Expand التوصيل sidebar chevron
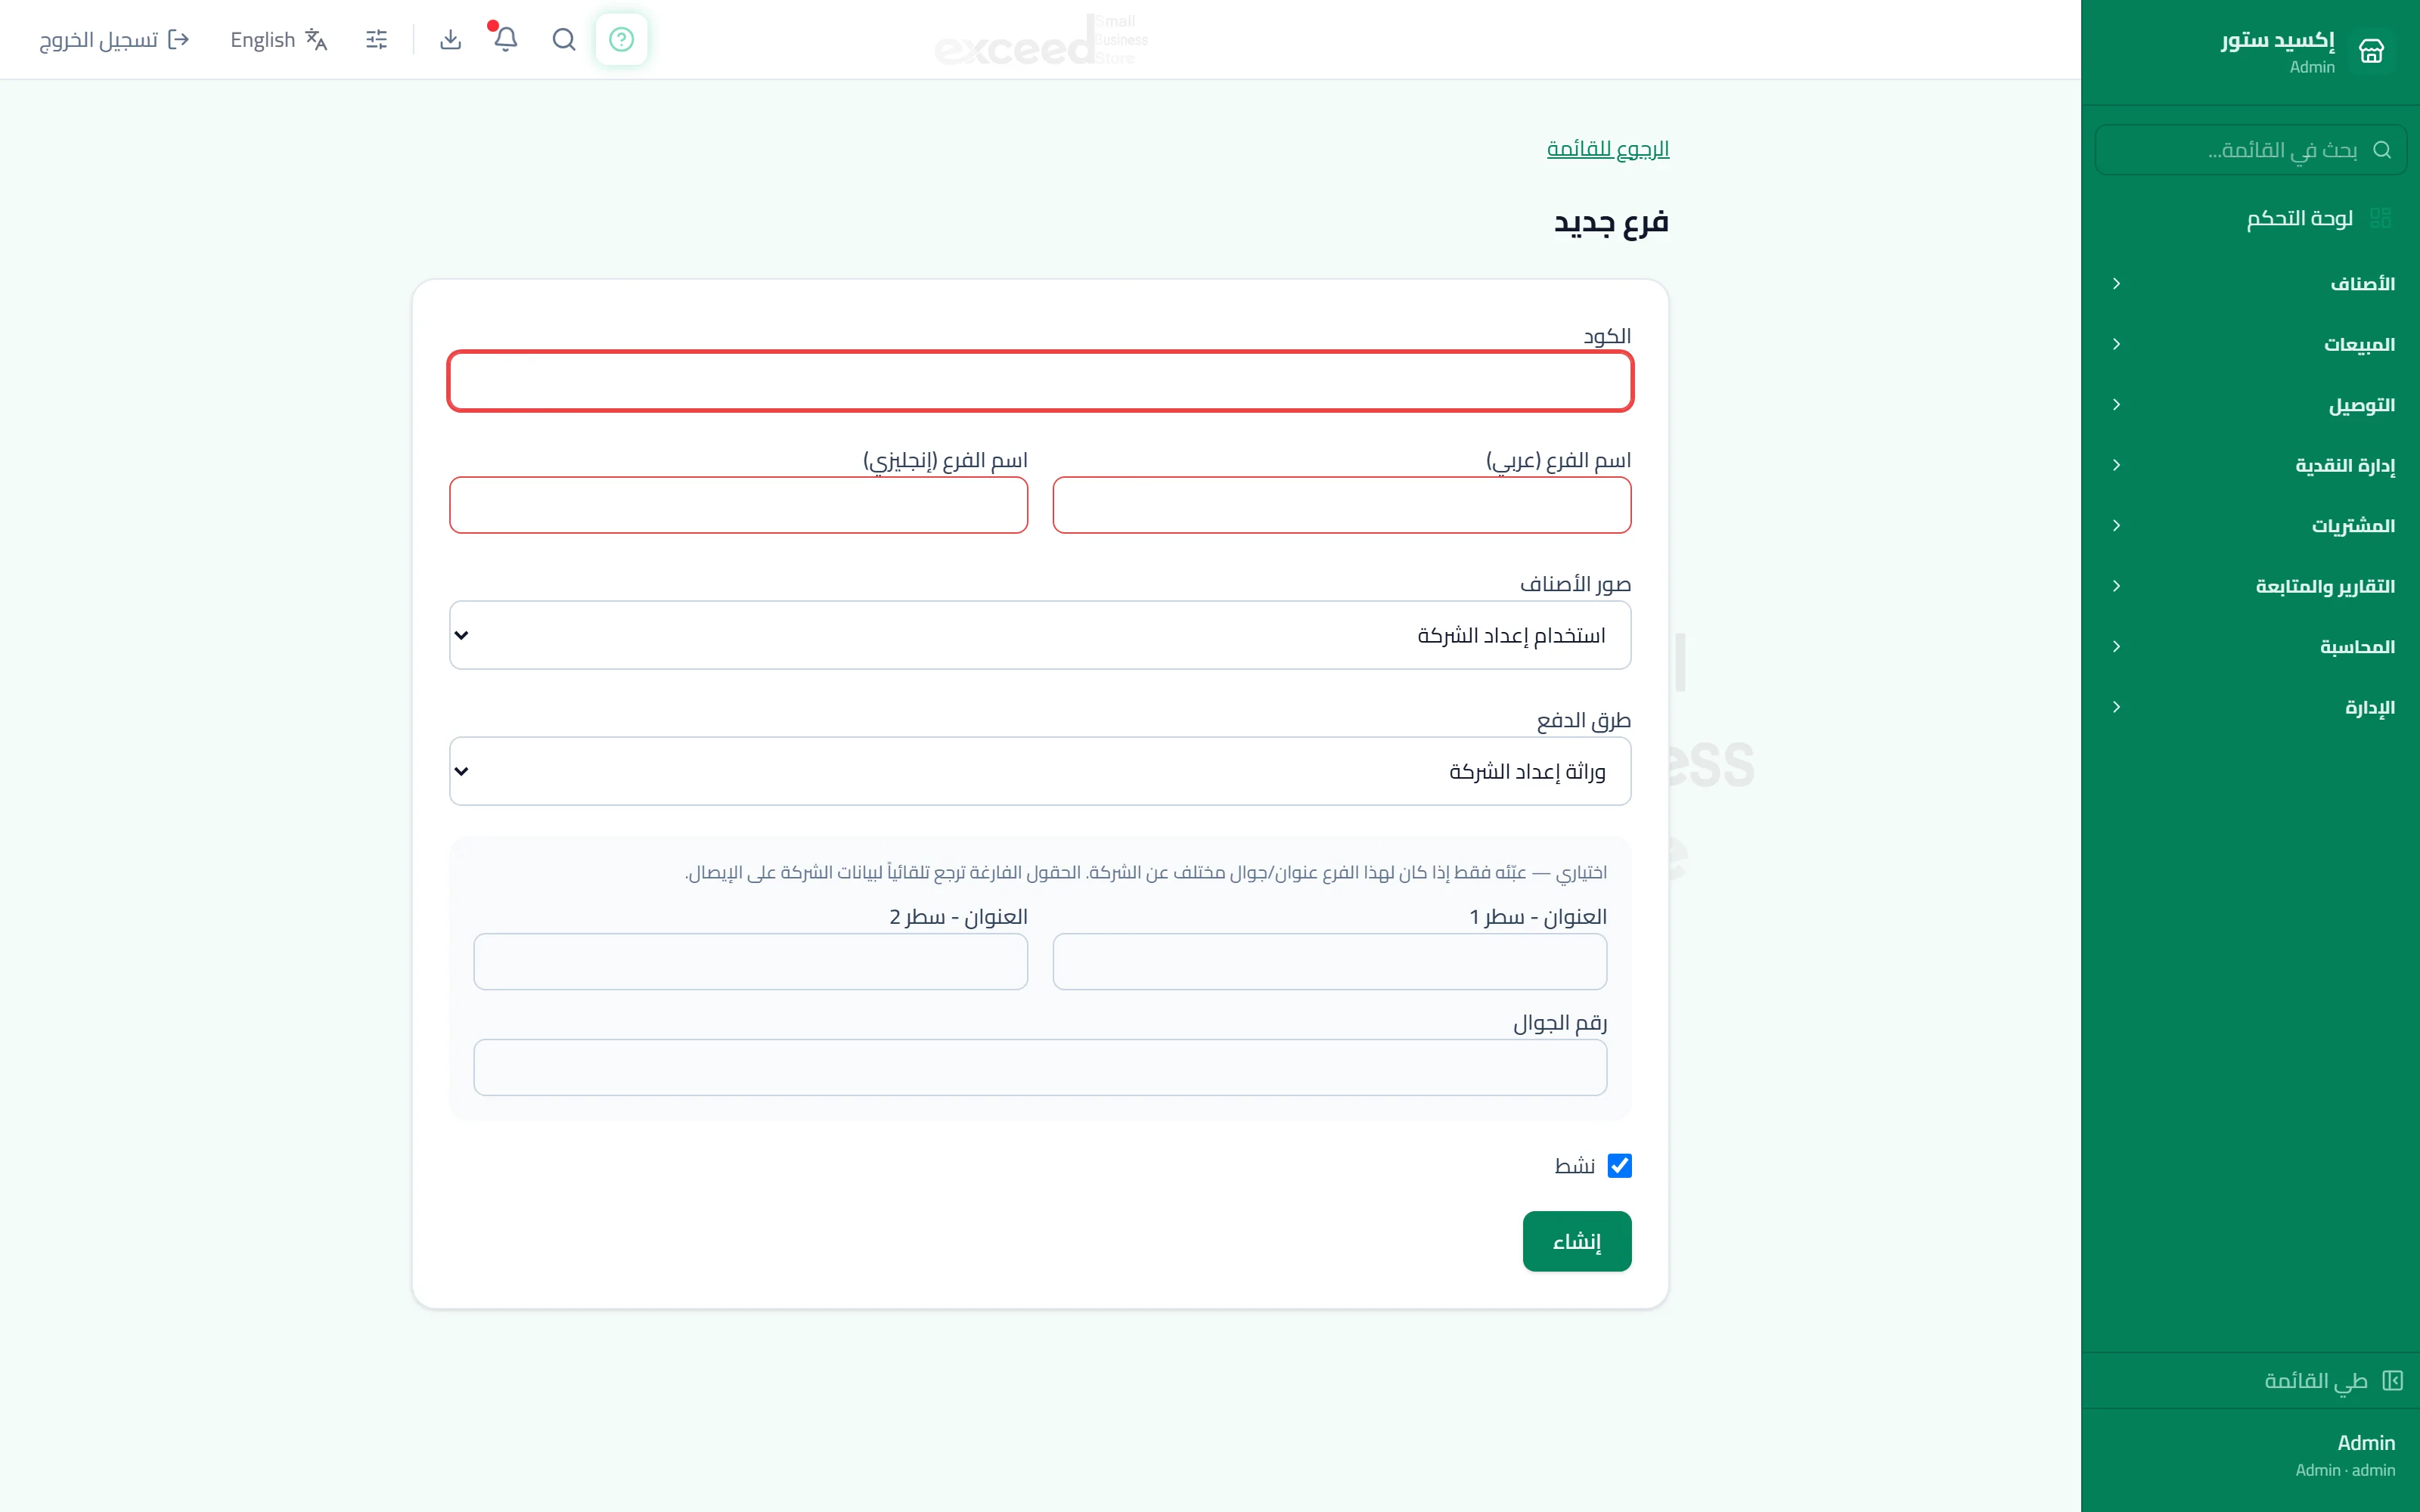Screen dimensions: 2420x1512 [2116, 405]
